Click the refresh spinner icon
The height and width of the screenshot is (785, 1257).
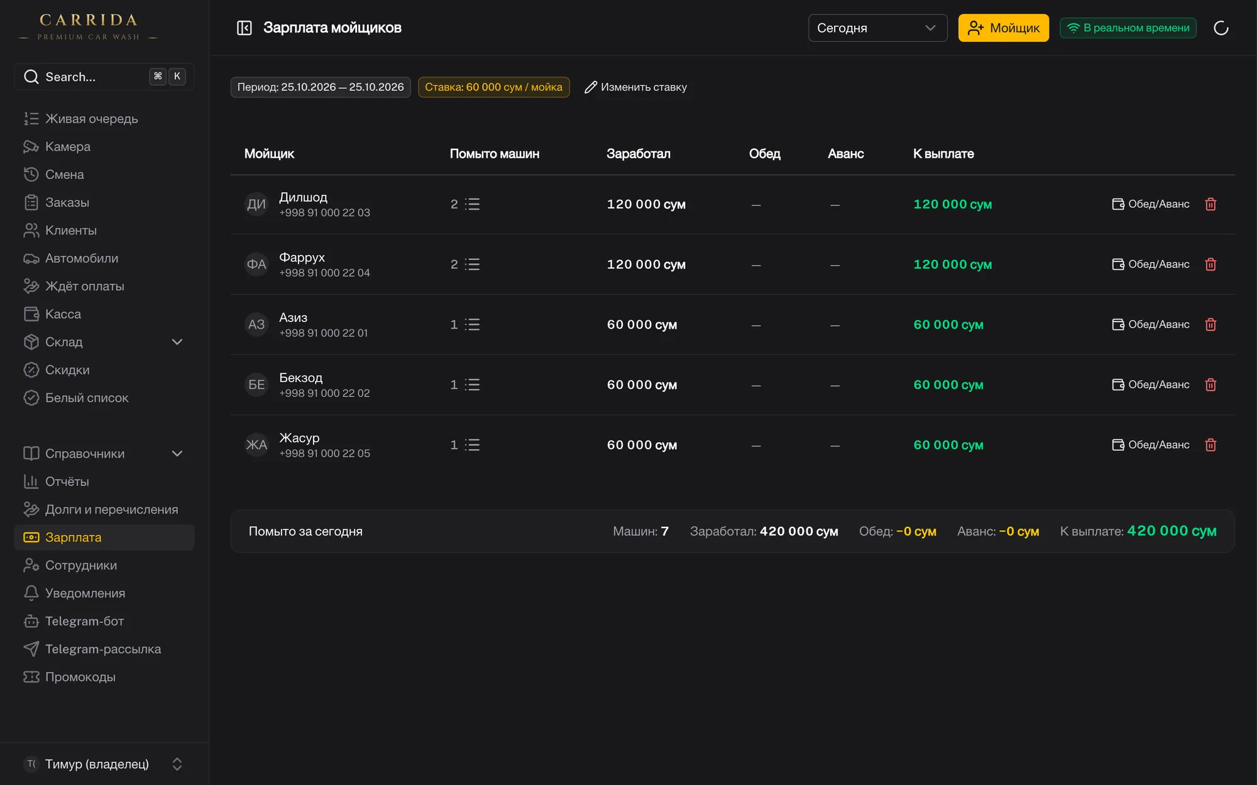click(1221, 28)
